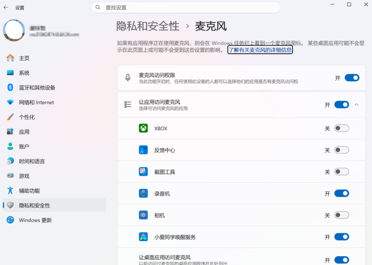Click the 相机 app icon
This screenshot has width=372, height=265.
(x=143, y=215)
